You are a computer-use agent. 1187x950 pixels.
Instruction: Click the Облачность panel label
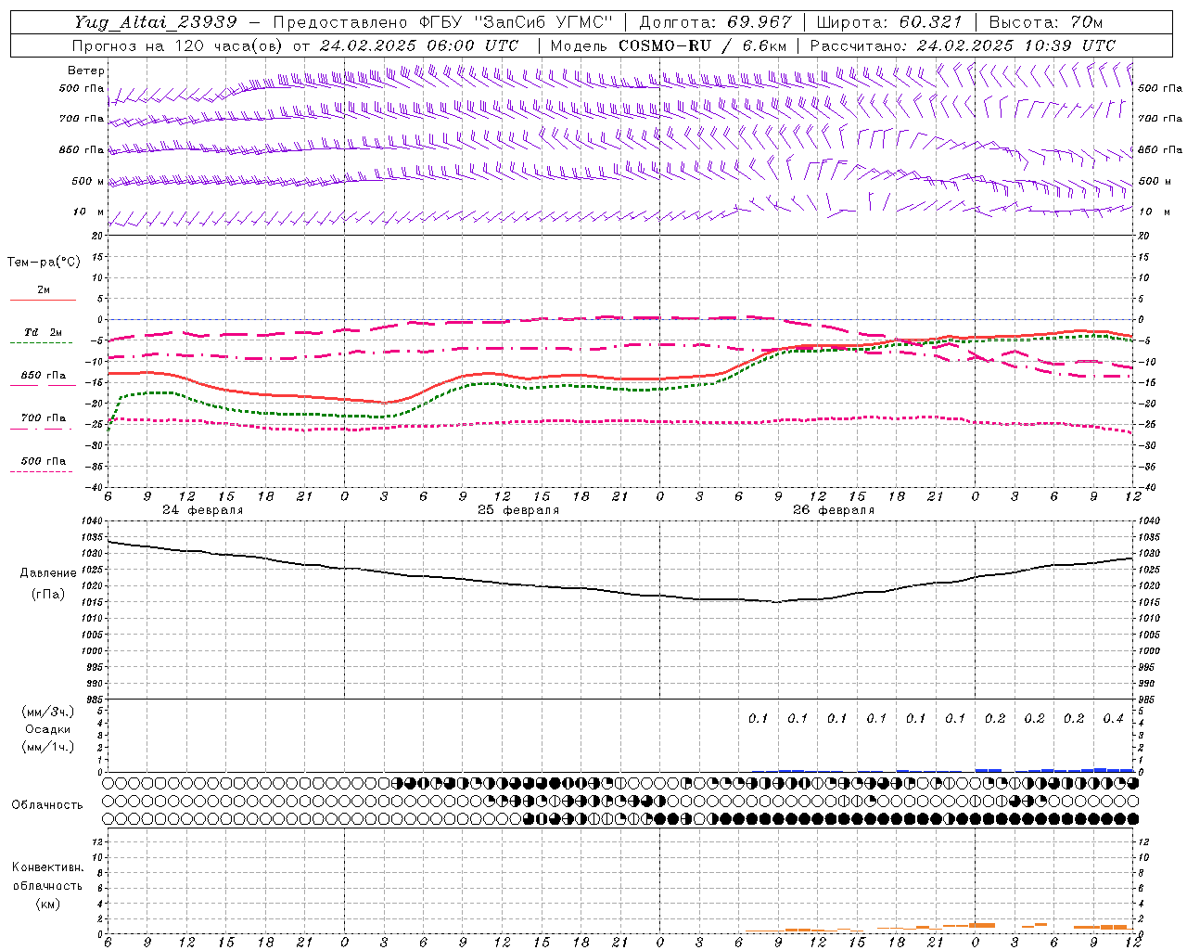click(x=47, y=805)
